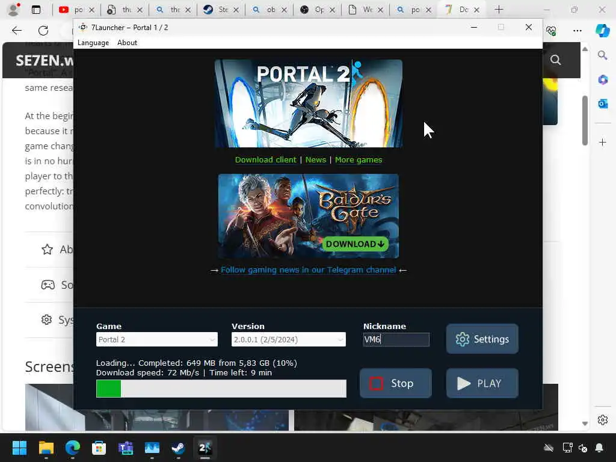Click the browser back arrow
The height and width of the screenshot is (462, 616).
point(16,30)
